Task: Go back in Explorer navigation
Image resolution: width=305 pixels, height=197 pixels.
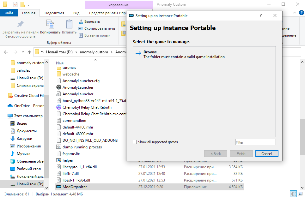Action: pyautogui.click(x=6, y=52)
